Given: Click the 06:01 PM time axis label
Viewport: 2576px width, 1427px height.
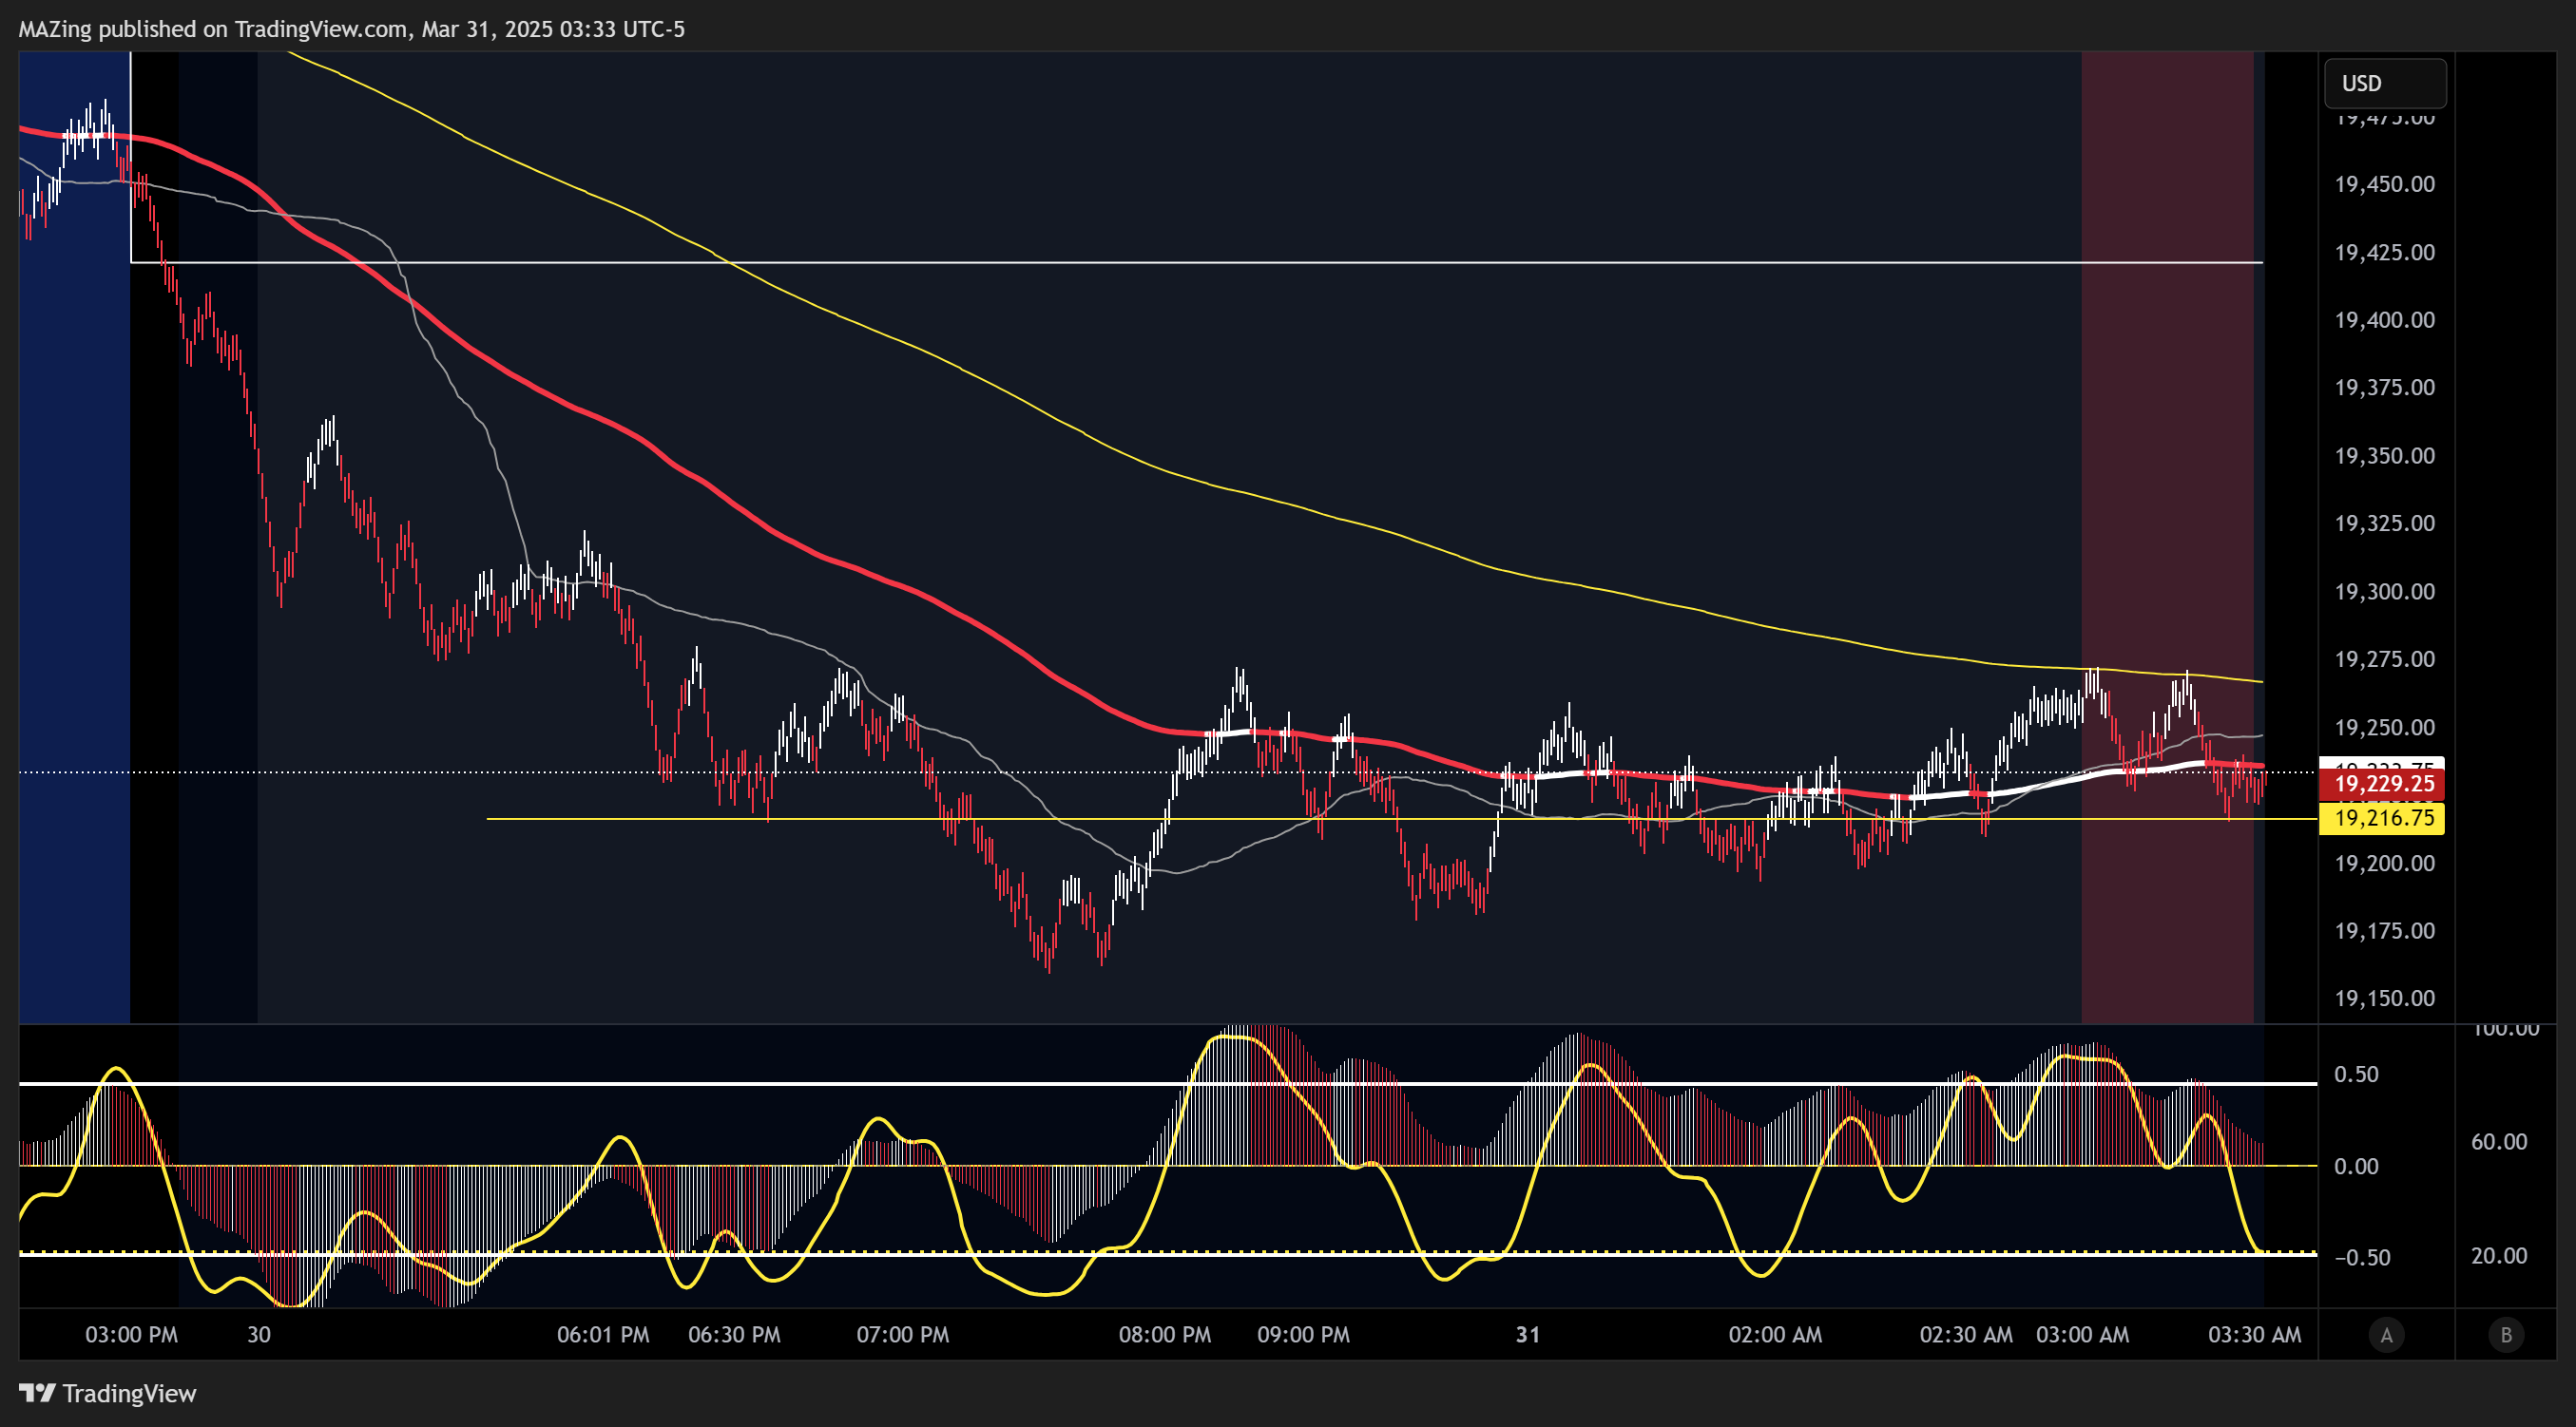Looking at the screenshot, I should pyautogui.click(x=603, y=1335).
